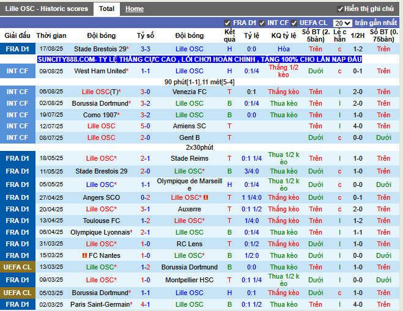Click the 4-0 half-time score for Amiens match
Image resolution: width=403 pixels, height=311 pixels.
(x=358, y=126)
